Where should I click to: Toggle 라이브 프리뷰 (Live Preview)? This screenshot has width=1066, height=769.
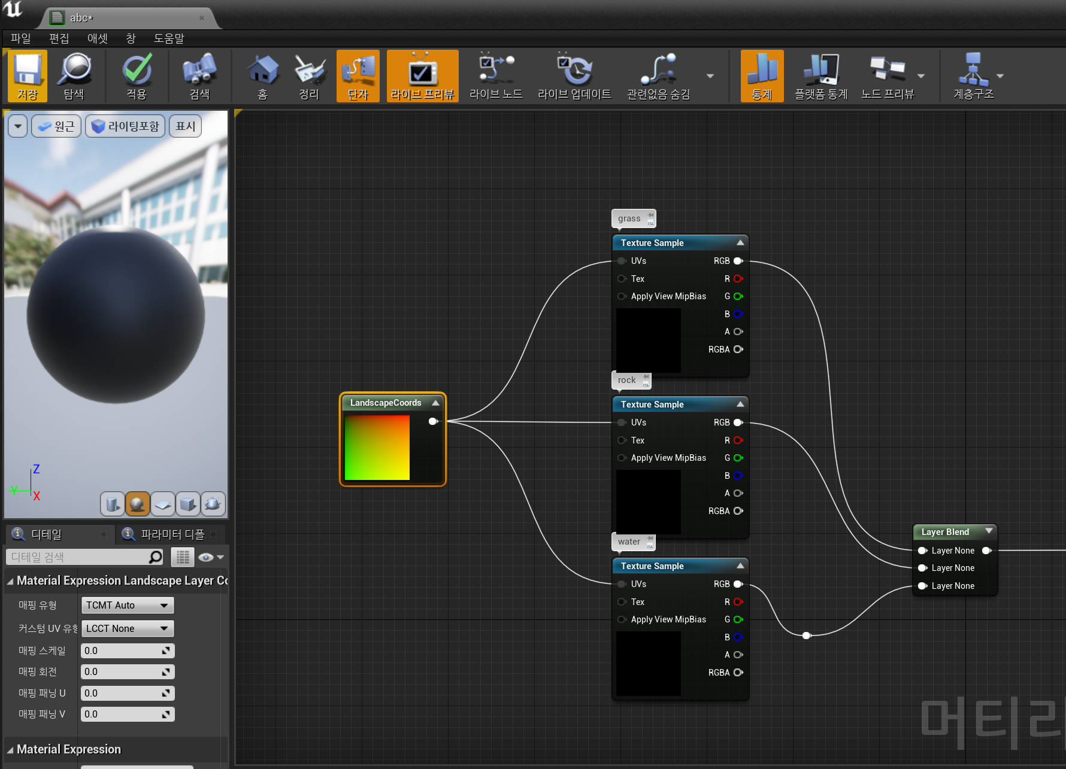point(423,75)
